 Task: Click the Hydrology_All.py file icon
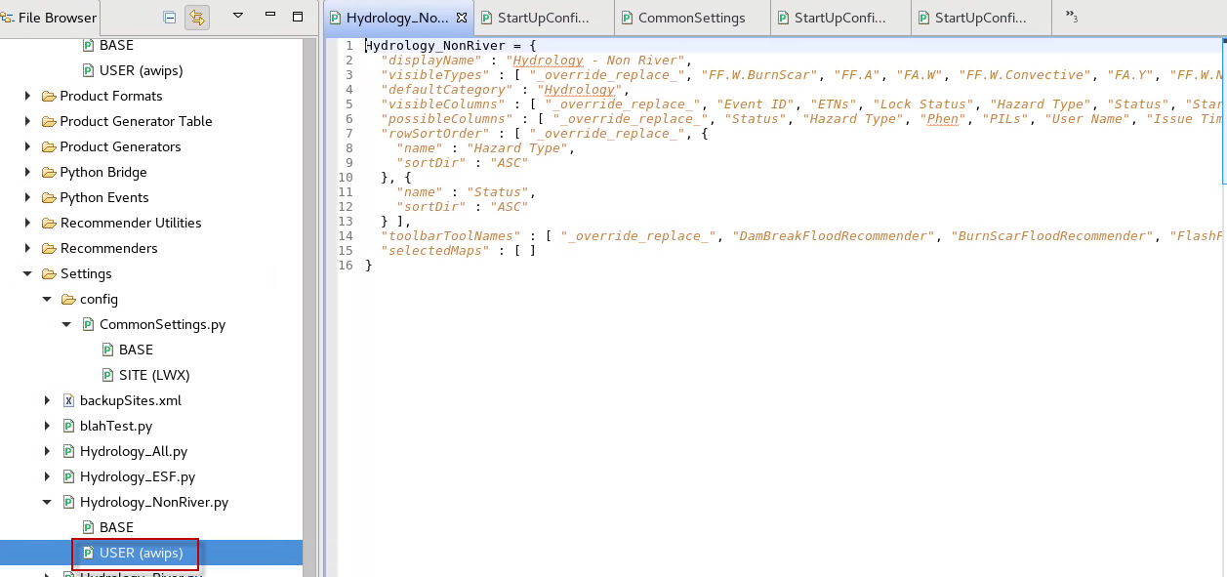(68, 451)
